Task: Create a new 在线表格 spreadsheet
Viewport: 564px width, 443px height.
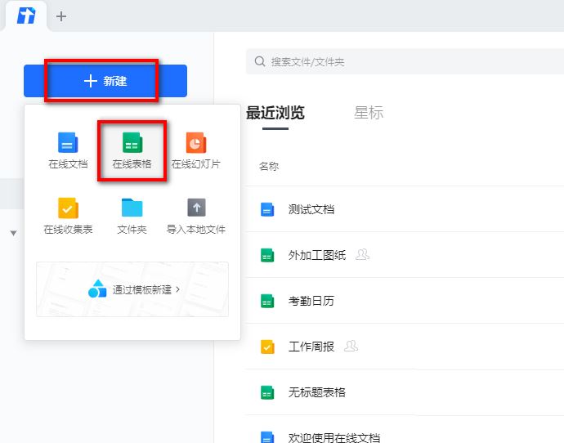Action: coord(132,150)
